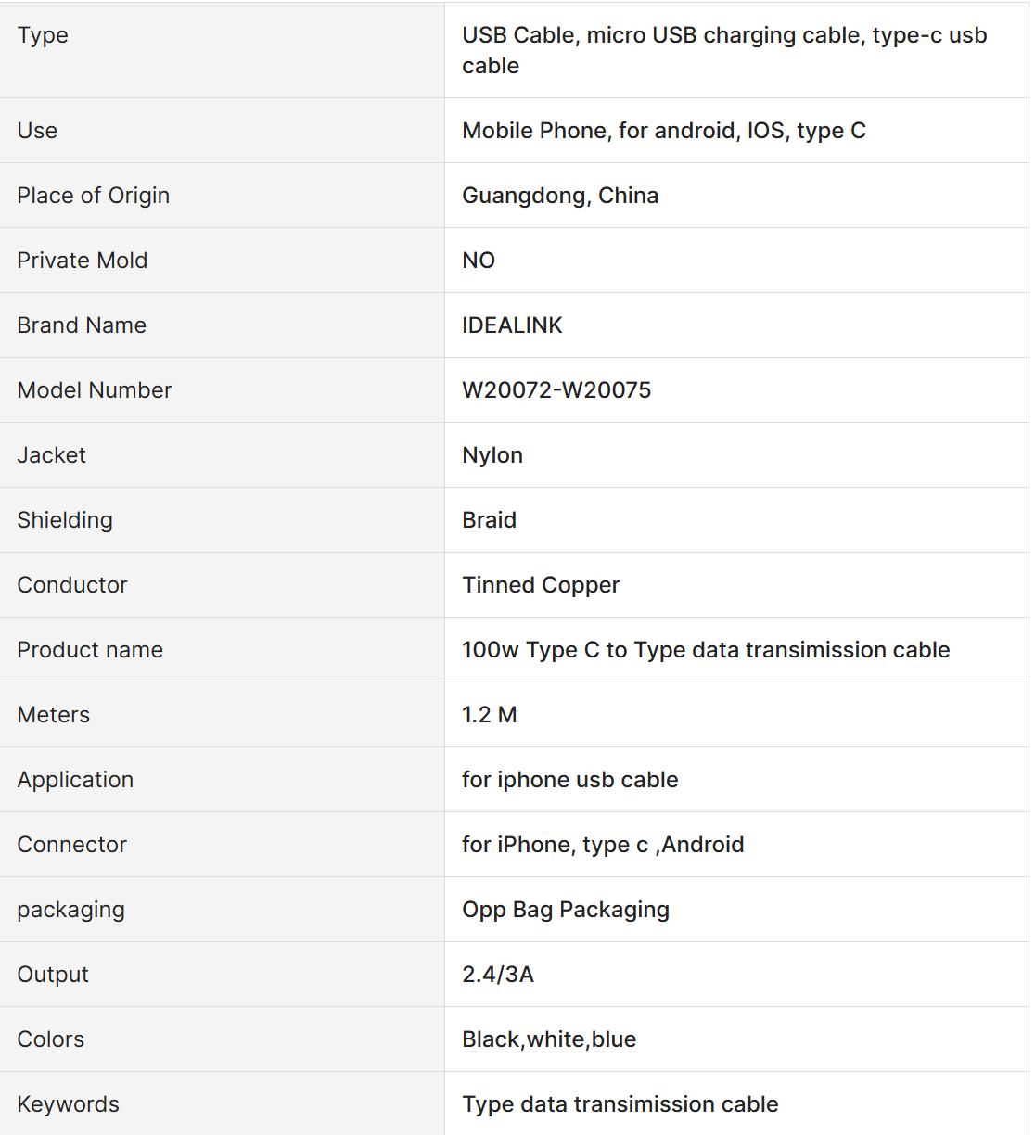Click the "1.2 M" meters value
1035x1135 pixels.
coord(490,715)
